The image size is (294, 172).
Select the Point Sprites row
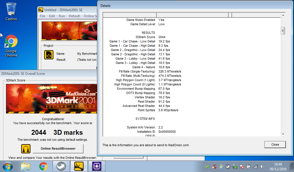tap(158, 110)
